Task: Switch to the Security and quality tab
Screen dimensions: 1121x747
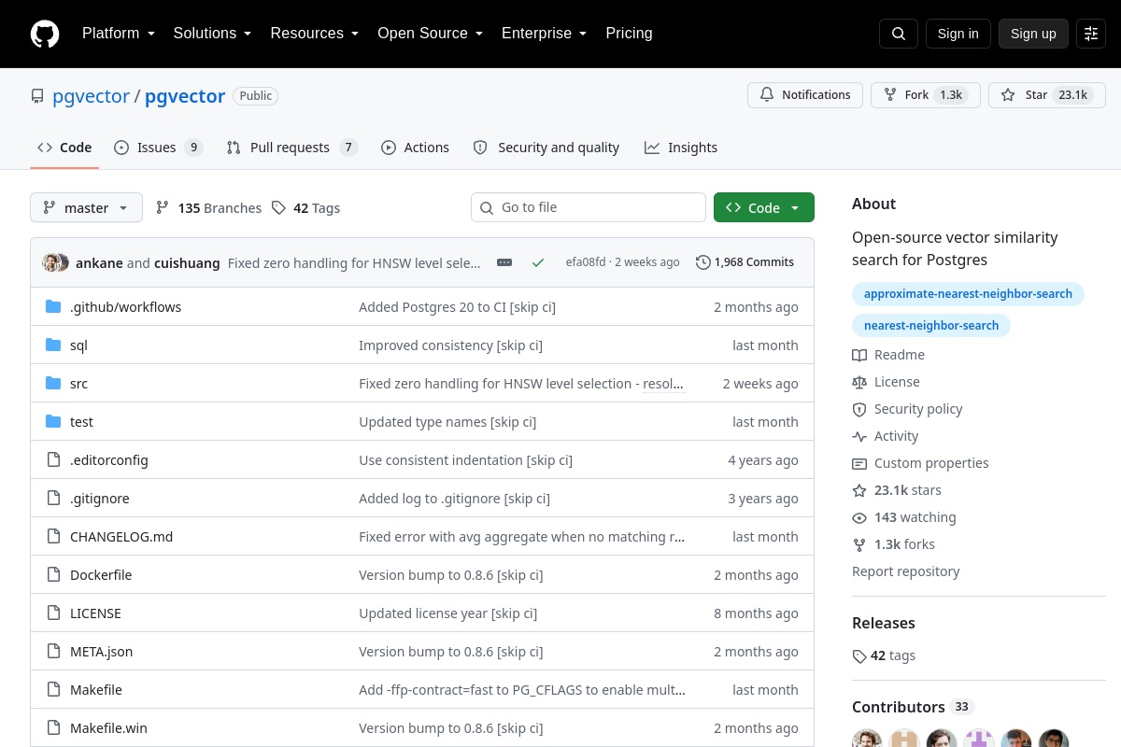Action: tap(546, 148)
